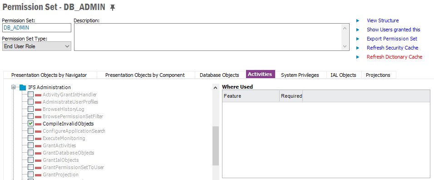The width and height of the screenshot is (434, 180).
Task: Click the blue IFS Administration folder icon
Action: tap(23, 88)
